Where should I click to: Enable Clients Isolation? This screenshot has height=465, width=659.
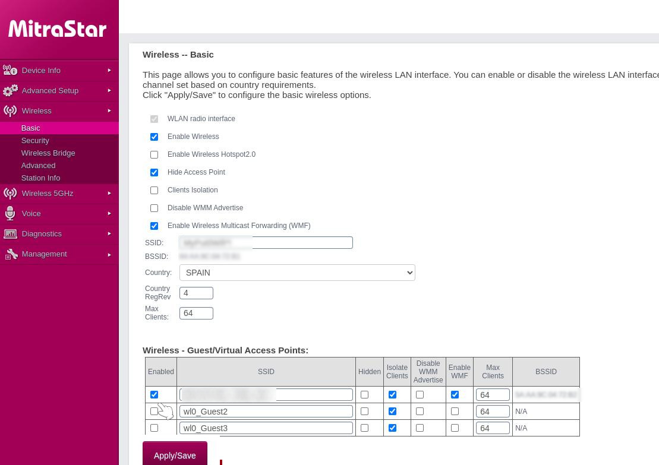(x=154, y=190)
